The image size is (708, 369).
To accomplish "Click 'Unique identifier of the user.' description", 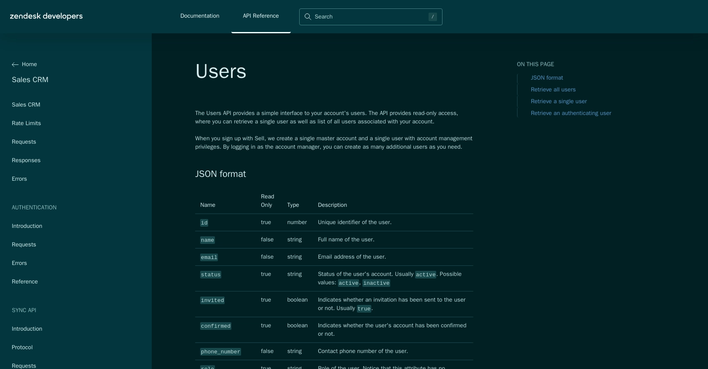I will click(355, 222).
